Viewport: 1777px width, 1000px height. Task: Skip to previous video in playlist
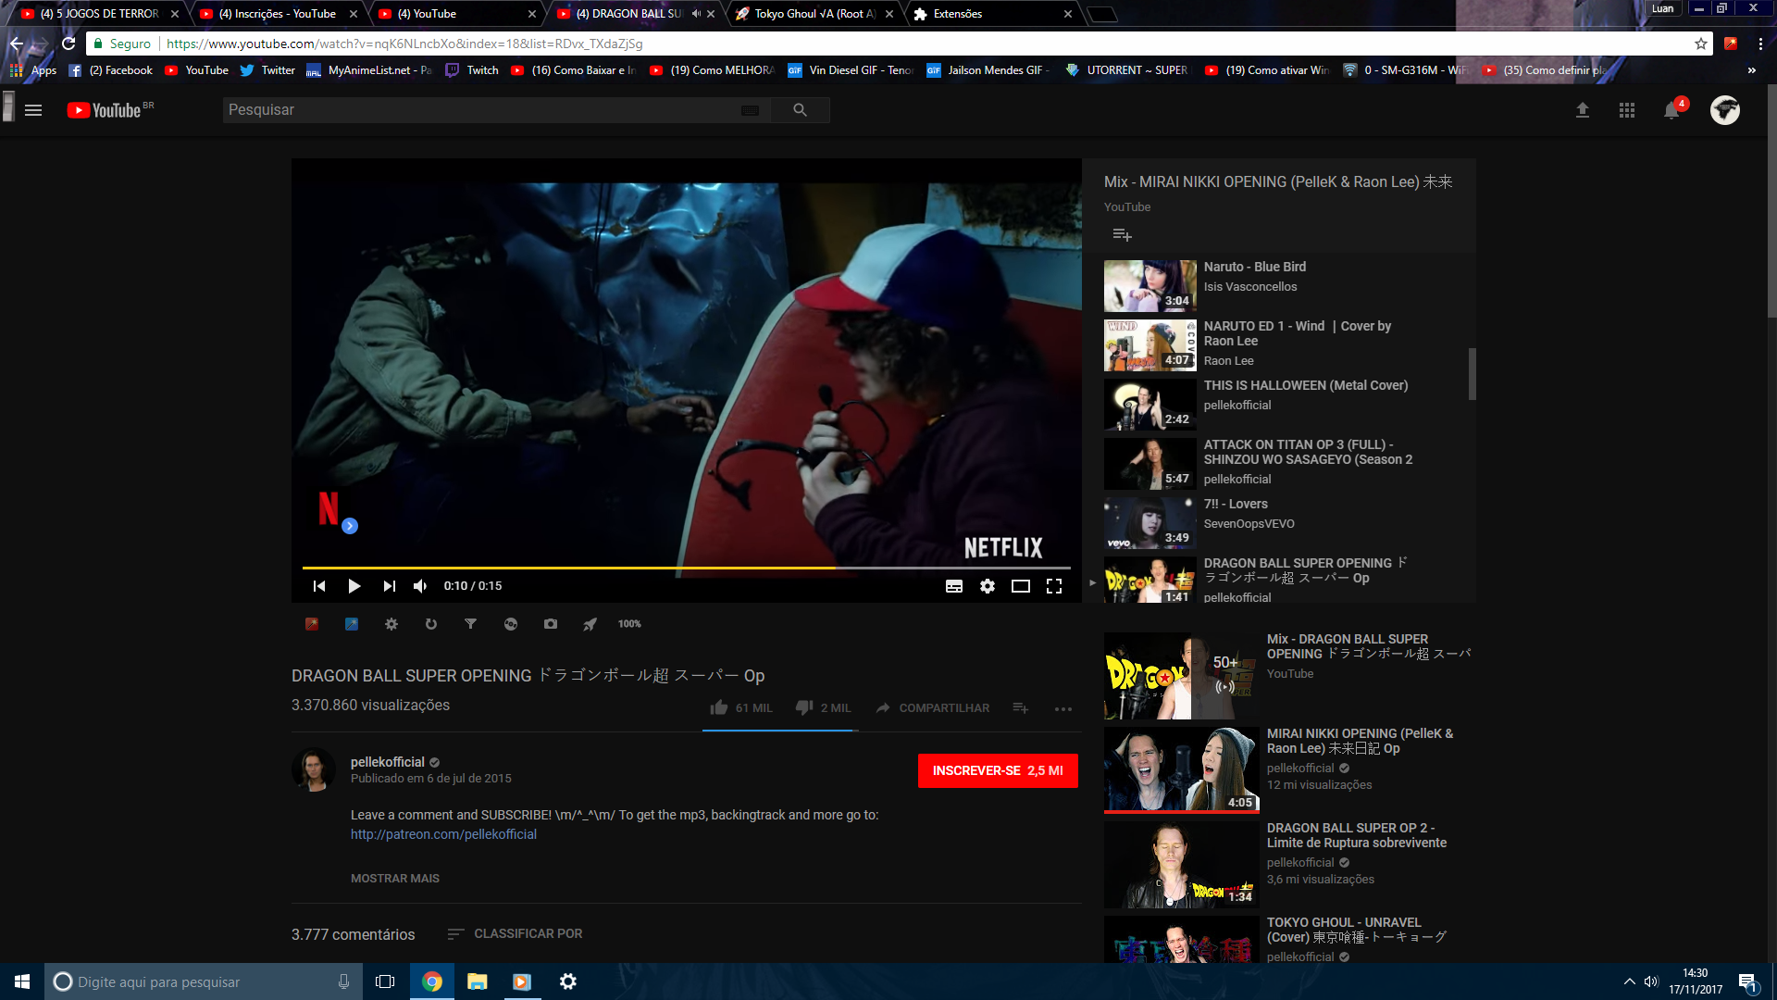(x=319, y=586)
